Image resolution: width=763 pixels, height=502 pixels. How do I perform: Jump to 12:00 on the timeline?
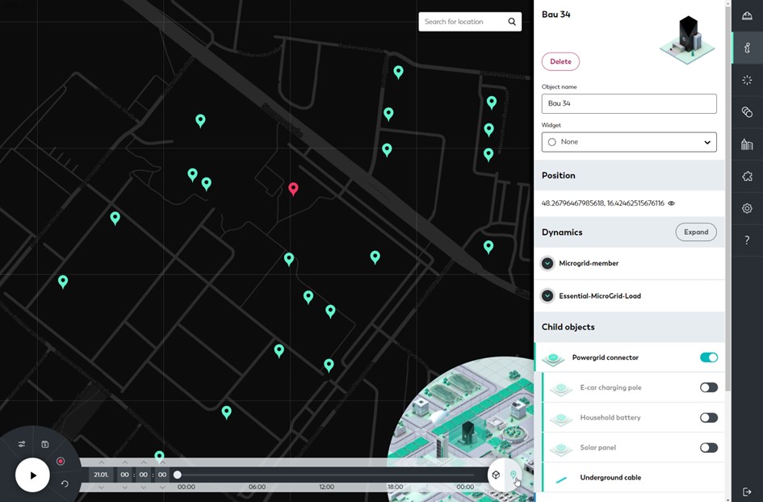(326, 487)
